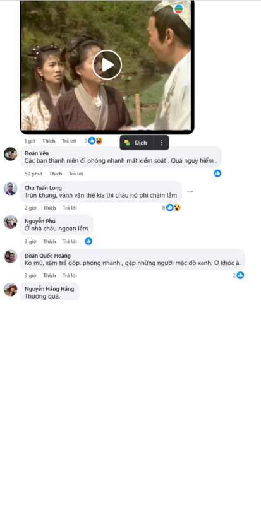261x505 pixels.
Task: Like Chu Tuấn Long's comment via Thích
Action: (x=49, y=208)
